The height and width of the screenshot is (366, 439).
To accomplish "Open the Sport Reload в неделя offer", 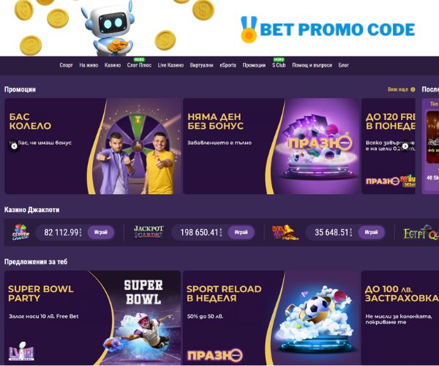I will 271,318.
